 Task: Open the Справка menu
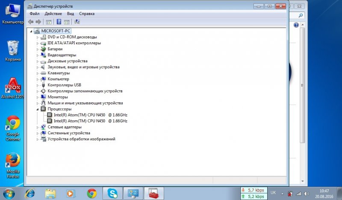click(87, 14)
